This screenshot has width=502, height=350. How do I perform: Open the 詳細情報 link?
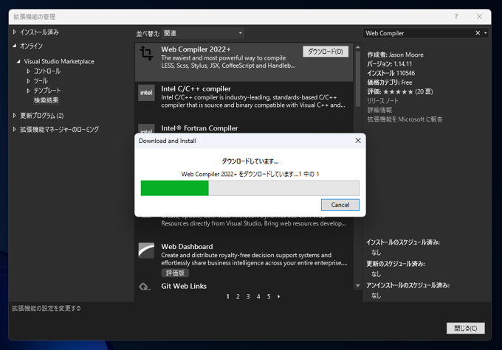(379, 110)
